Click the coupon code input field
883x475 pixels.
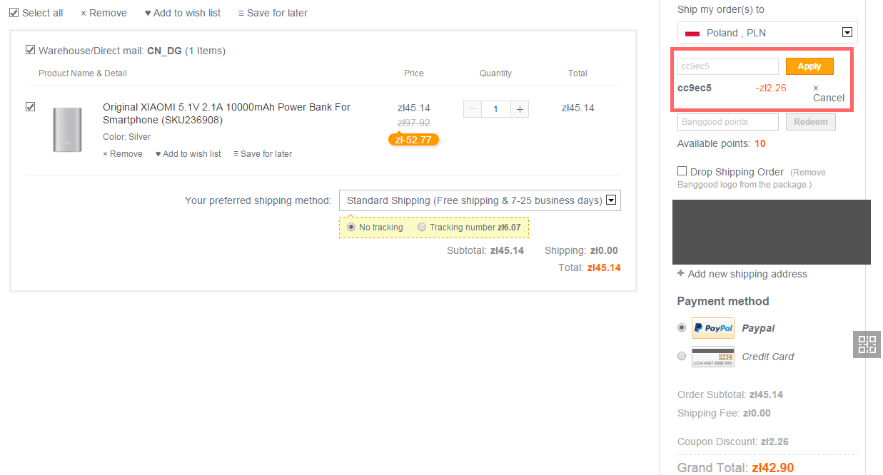coord(728,66)
